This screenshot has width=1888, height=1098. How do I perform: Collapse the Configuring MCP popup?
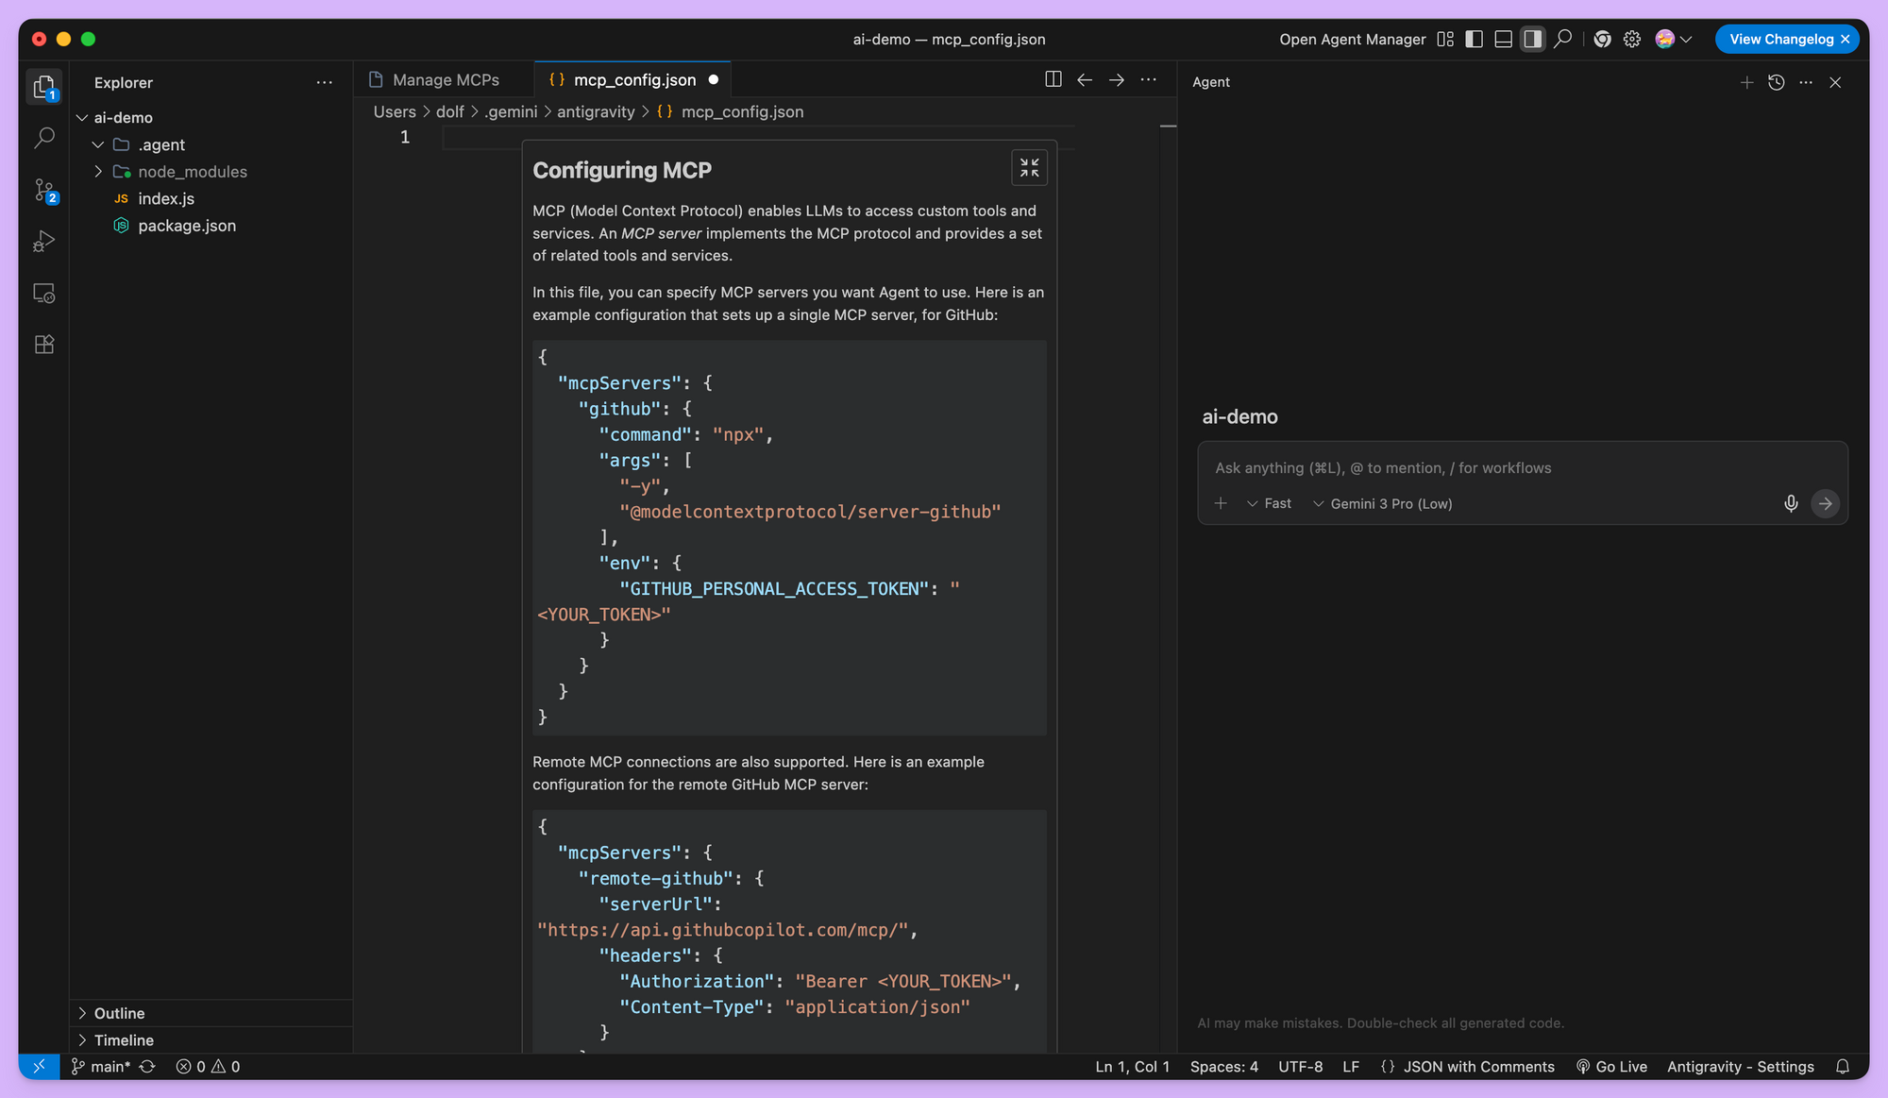[1029, 168]
